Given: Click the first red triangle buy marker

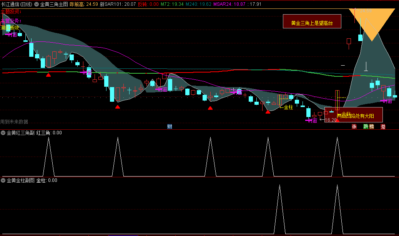Looking at the screenshot, I should click(x=48, y=75).
